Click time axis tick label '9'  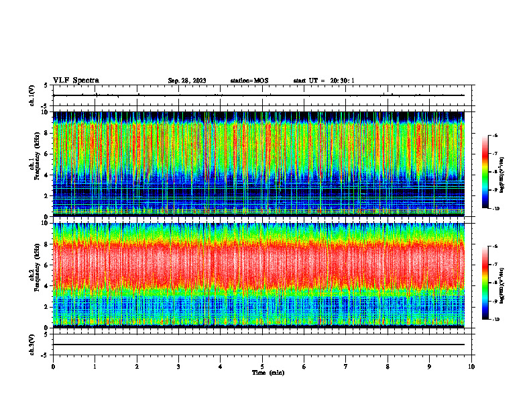tap(429, 367)
